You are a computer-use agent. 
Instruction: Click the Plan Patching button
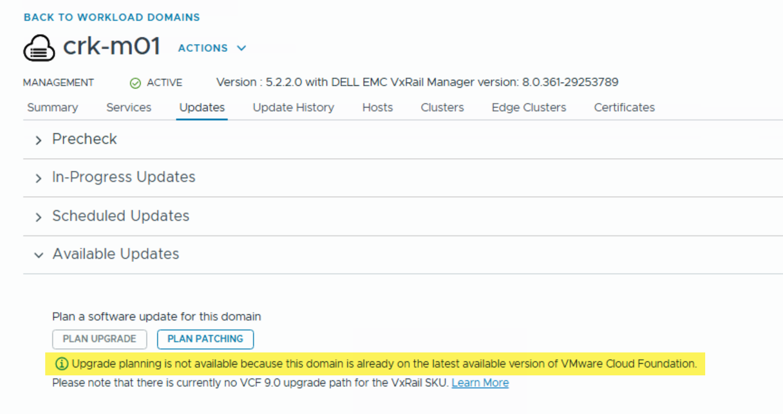tap(205, 339)
